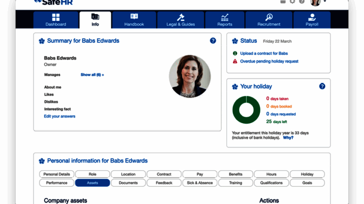Expand Show all (6) managed staff
364x204 pixels.
tap(92, 75)
